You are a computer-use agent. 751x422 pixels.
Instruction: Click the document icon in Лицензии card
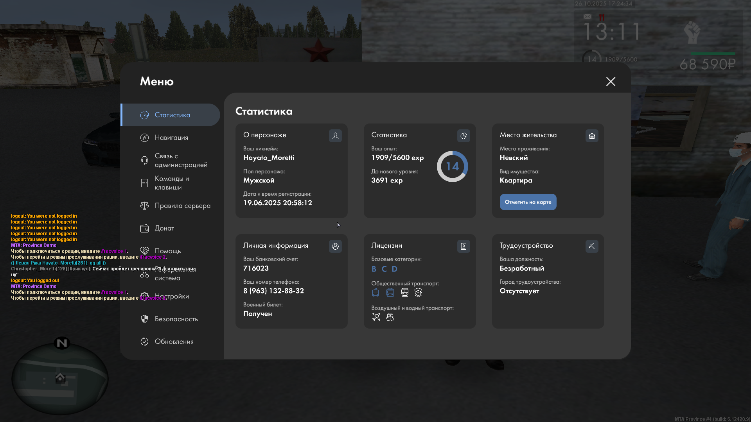[464, 246]
